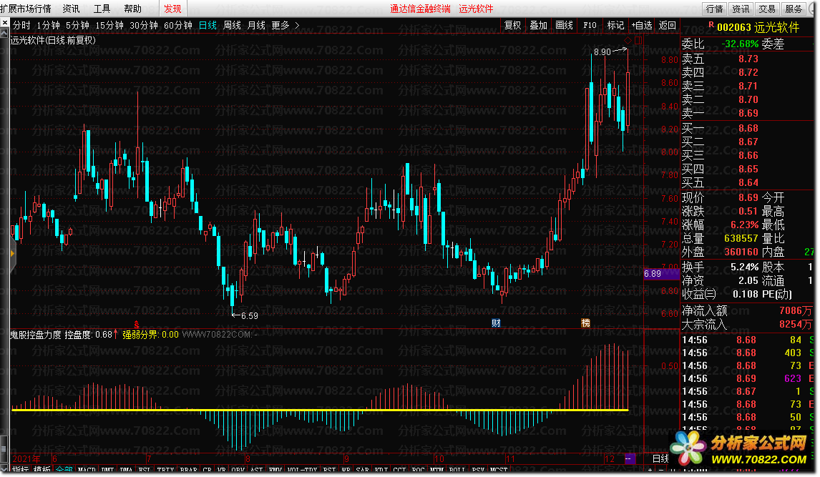Click the 委比 -32.68% value
This screenshot has width=820, height=477.
tap(739, 44)
